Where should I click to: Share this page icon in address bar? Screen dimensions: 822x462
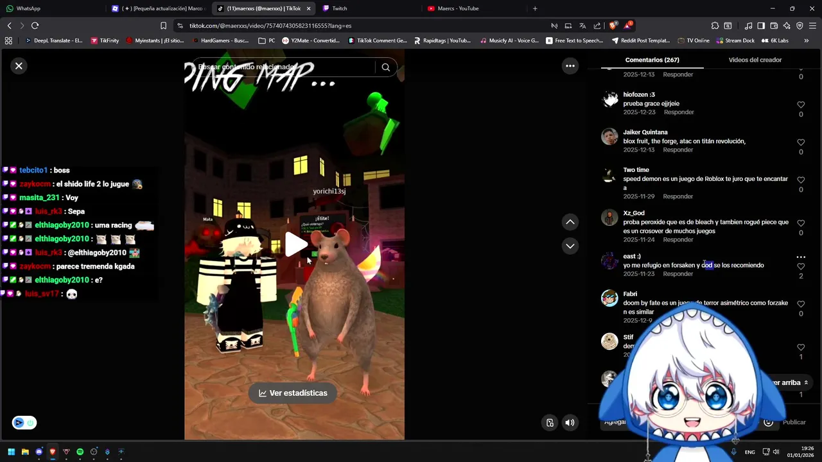click(597, 26)
